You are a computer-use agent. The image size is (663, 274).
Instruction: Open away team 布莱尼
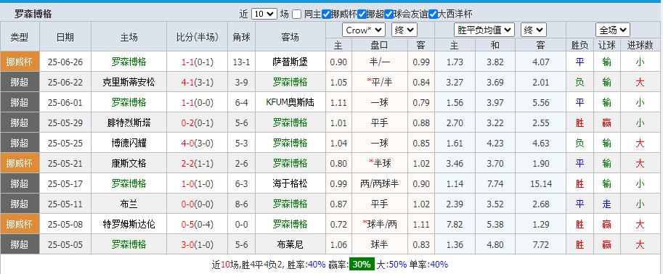point(290,244)
